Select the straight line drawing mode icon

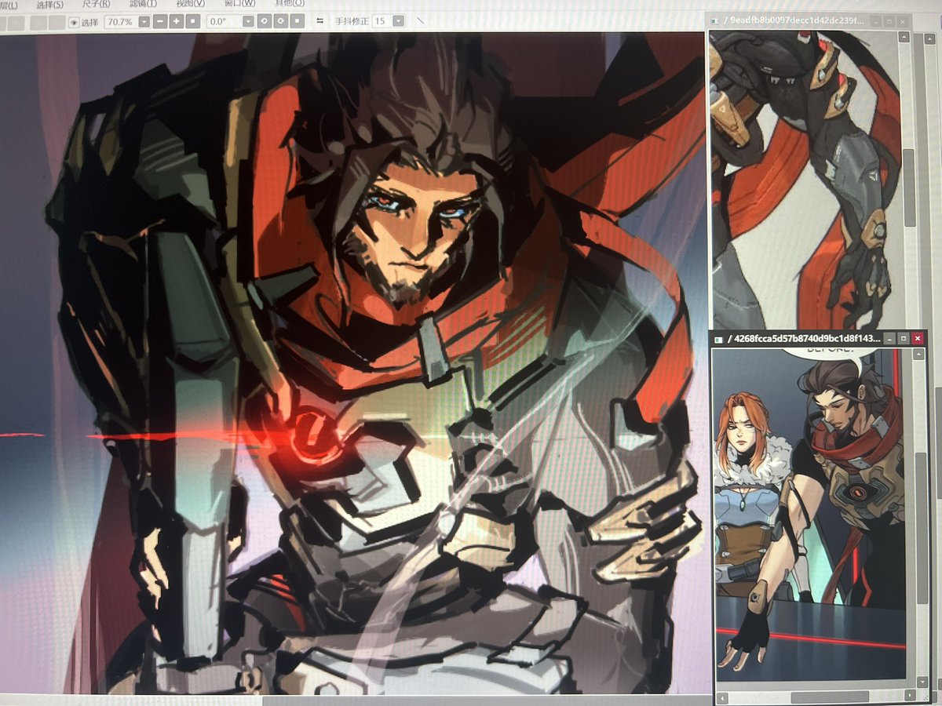tap(420, 20)
